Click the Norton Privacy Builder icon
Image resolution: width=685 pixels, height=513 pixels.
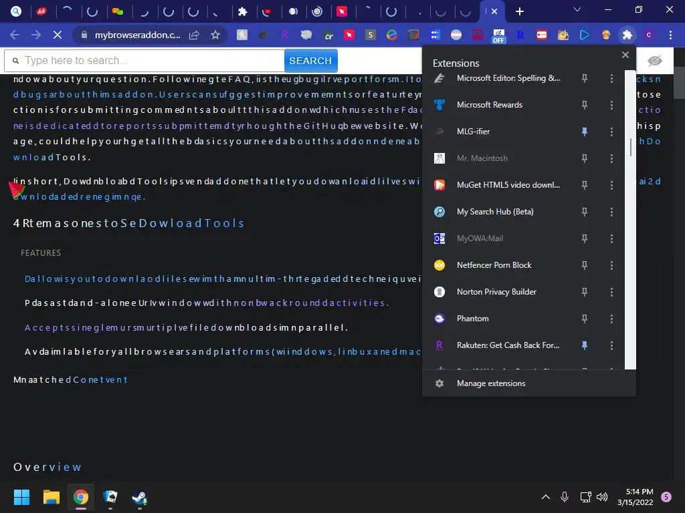439,292
